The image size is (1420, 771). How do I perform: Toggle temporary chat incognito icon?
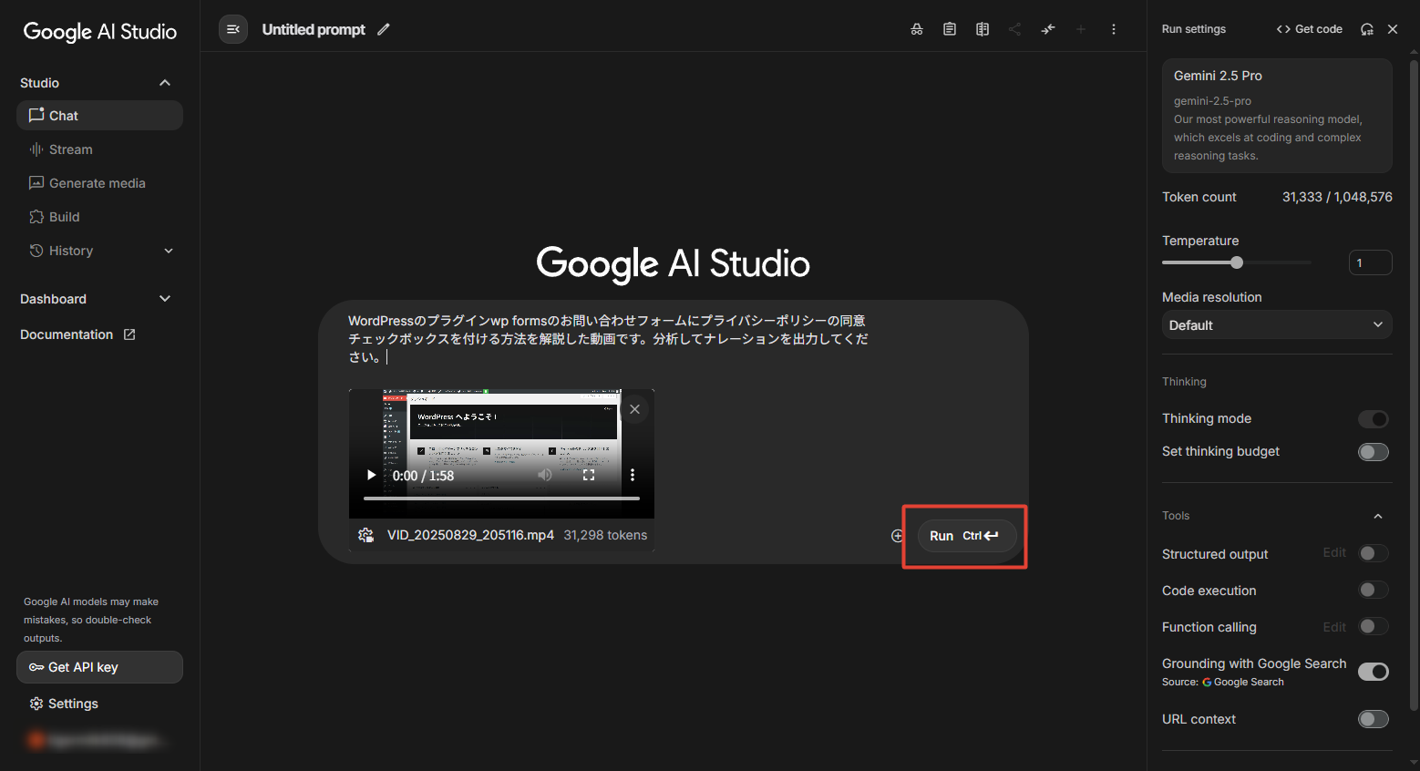(x=917, y=29)
